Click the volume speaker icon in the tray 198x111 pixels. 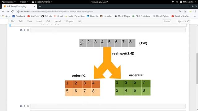(177, 2)
